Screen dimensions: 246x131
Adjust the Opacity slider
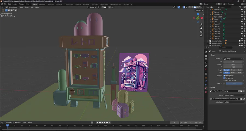coord(234,83)
